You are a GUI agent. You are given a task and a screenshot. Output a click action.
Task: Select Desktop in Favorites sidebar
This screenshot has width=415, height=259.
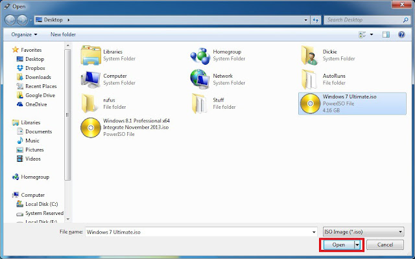[30, 59]
